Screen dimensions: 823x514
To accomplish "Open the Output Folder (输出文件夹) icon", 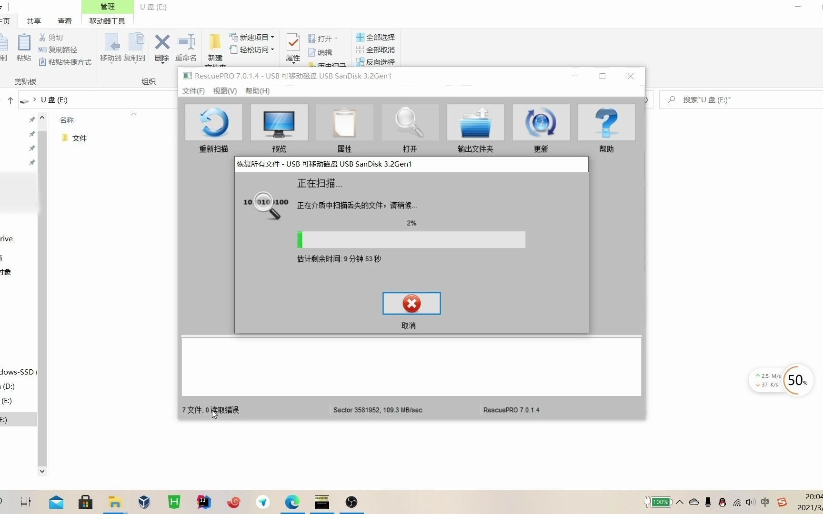I will [x=475, y=123].
